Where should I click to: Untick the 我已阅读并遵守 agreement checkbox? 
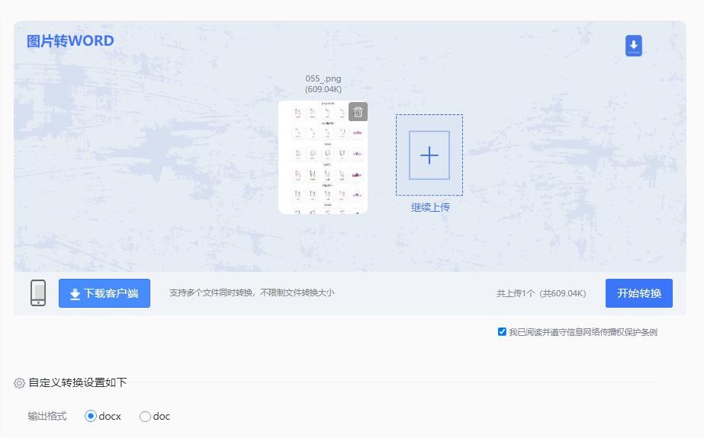click(x=502, y=331)
